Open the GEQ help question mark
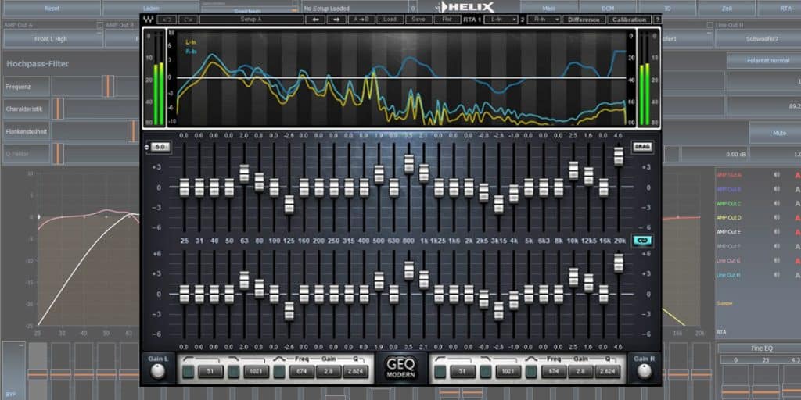The height and width of the screenshot is (400, 801). coord(657,20)
